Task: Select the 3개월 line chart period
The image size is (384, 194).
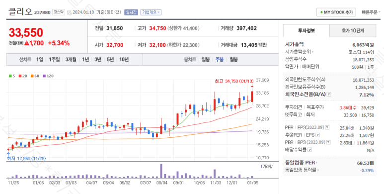Action: [x=71, y=59]
